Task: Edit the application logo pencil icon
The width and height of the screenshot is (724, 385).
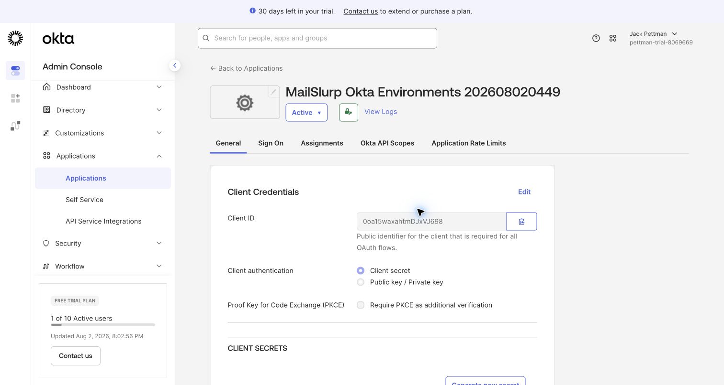Action: pos(273,92)
